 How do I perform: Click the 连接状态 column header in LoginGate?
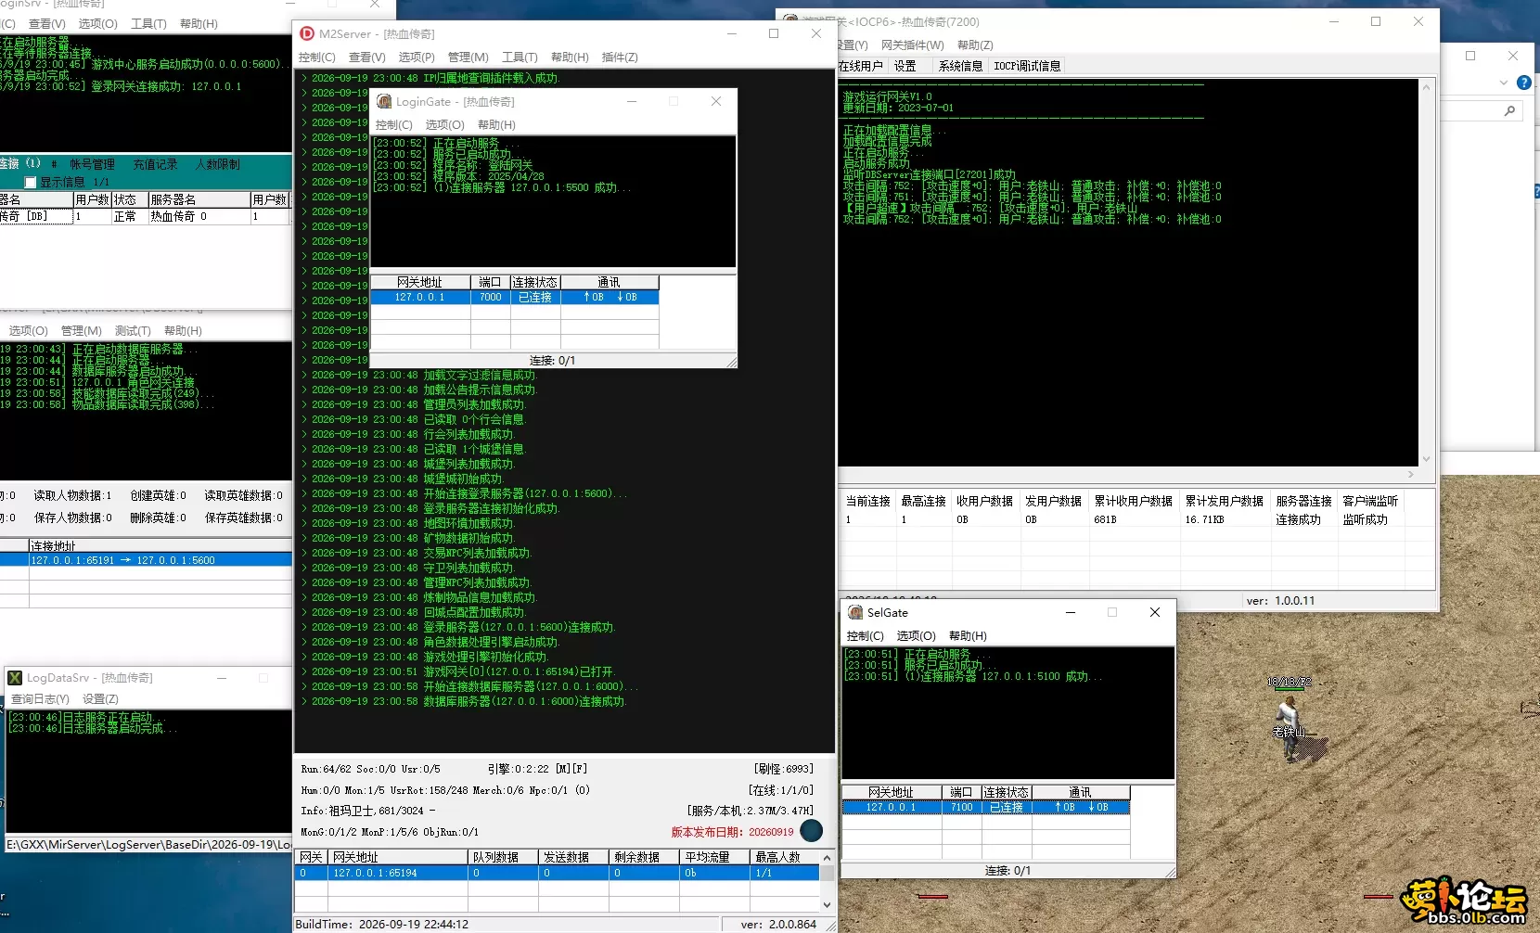point(535,282)
